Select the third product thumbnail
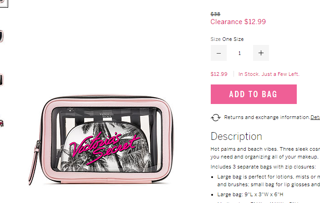The height and width of the screenshot is (203, 320). click(1, 79)
